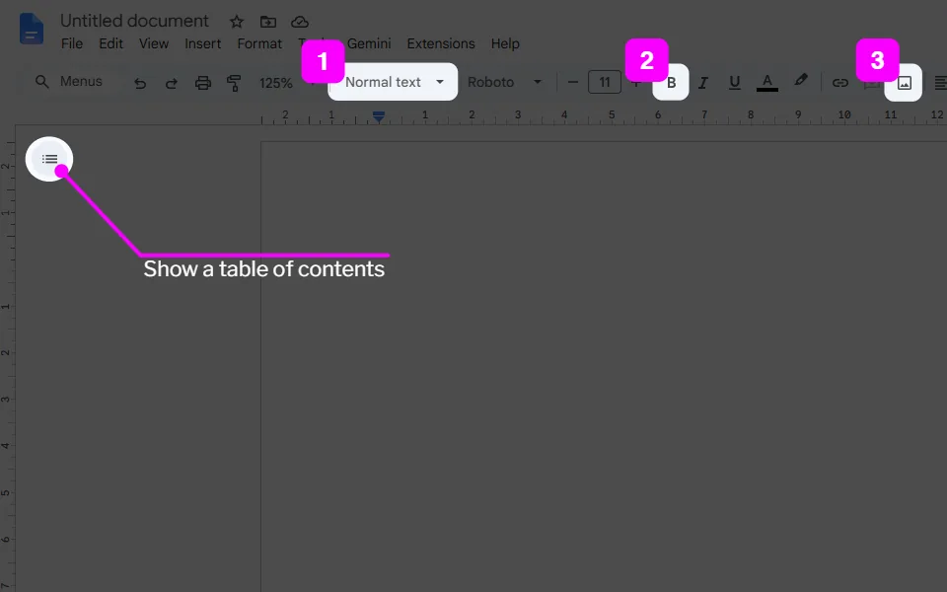Insert a link
The width and height of the screenshot is (947, 592).
(x=840, y=83)
